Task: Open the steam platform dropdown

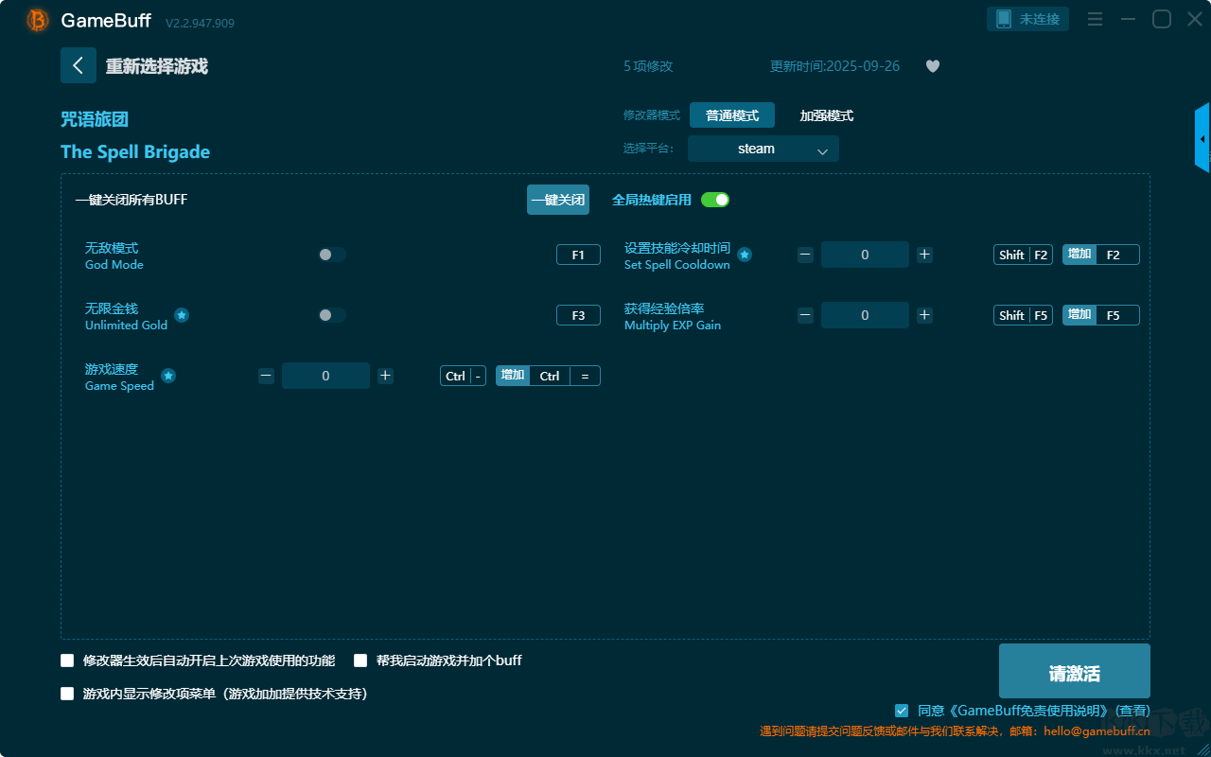Action: click(x=763, y=149)
